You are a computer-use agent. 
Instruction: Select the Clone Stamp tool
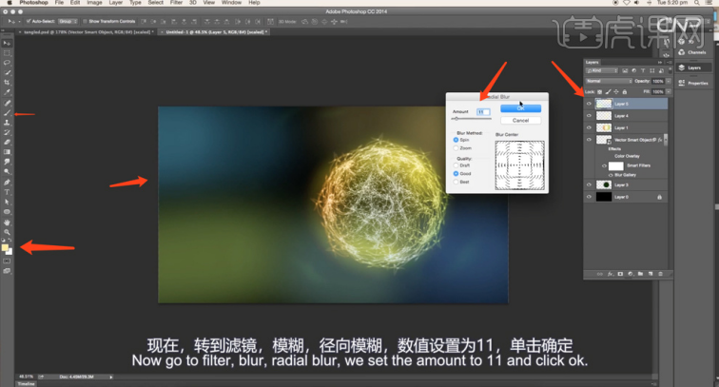point(7,123)
